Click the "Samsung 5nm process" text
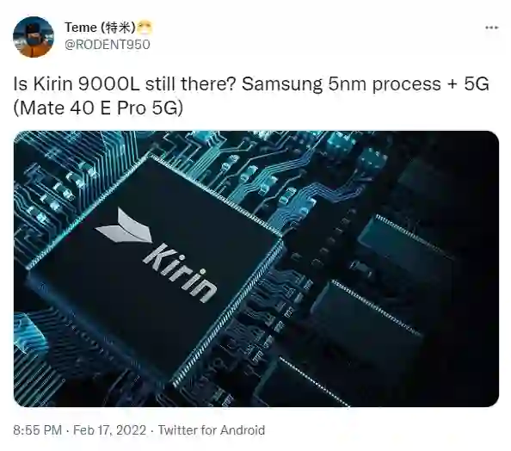Image resolution: width=511 pixels, height=451 pixels. click(342, 83)
